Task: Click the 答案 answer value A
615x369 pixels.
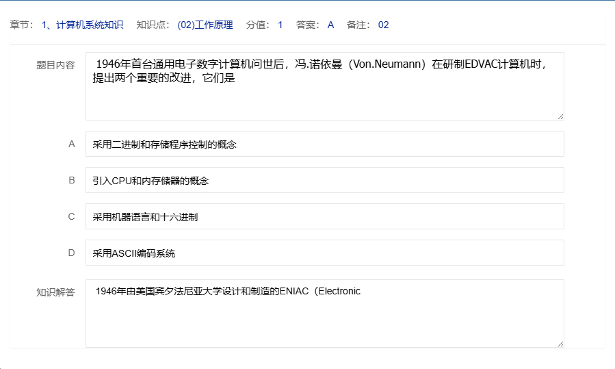Action: (330, 25)
